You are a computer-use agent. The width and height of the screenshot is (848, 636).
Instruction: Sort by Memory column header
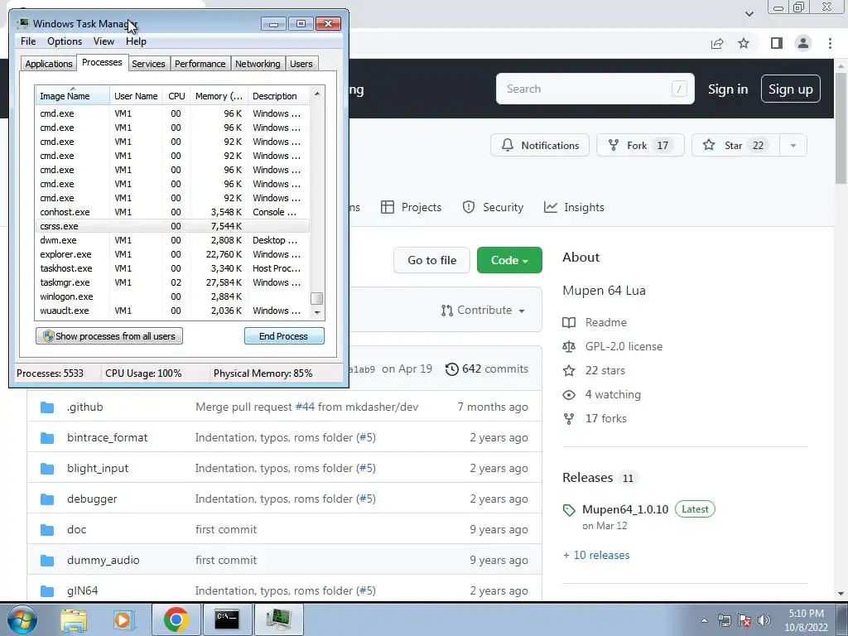[219, 96]
